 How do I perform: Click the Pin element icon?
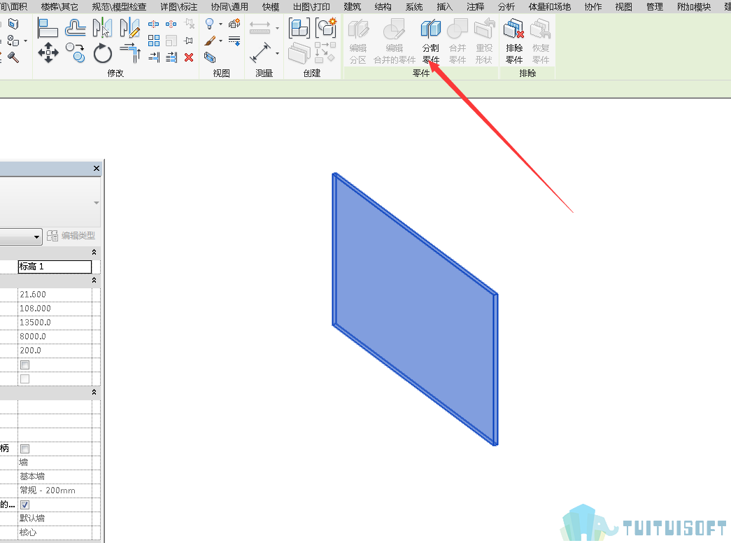189,41
